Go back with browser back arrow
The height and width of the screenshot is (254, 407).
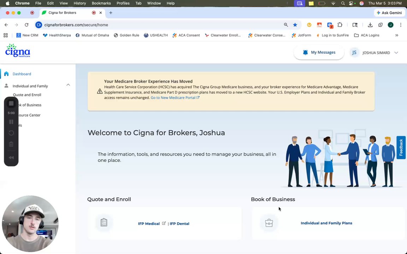click(x=6, y=25)
